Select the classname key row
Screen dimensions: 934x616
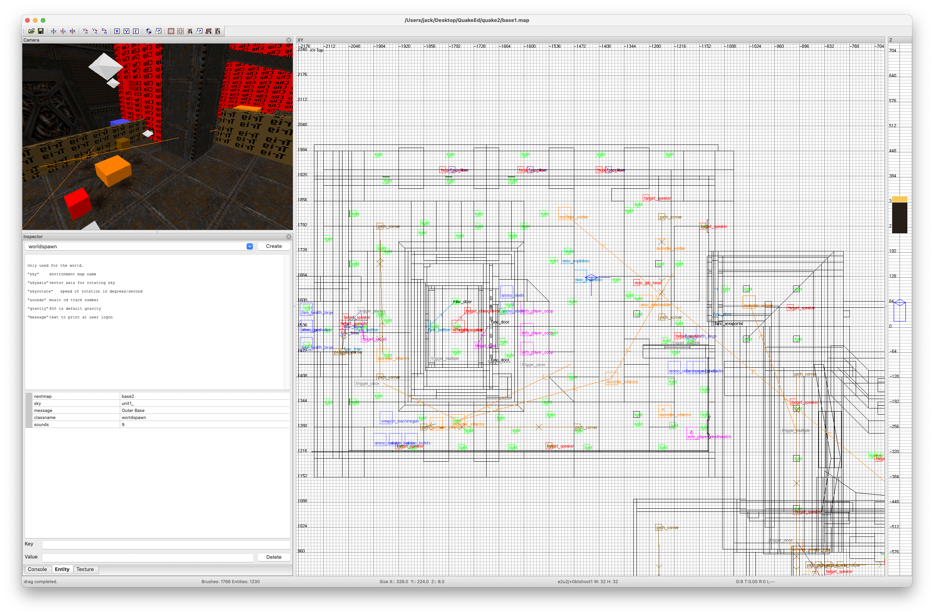click(x=157, y=417)
